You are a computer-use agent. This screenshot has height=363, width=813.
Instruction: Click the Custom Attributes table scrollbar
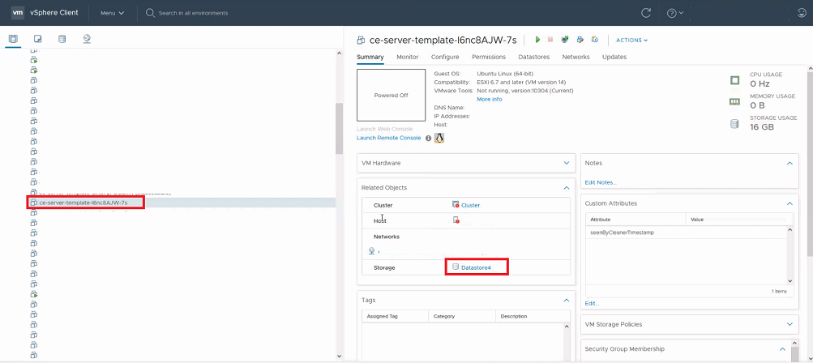point(789,254)
